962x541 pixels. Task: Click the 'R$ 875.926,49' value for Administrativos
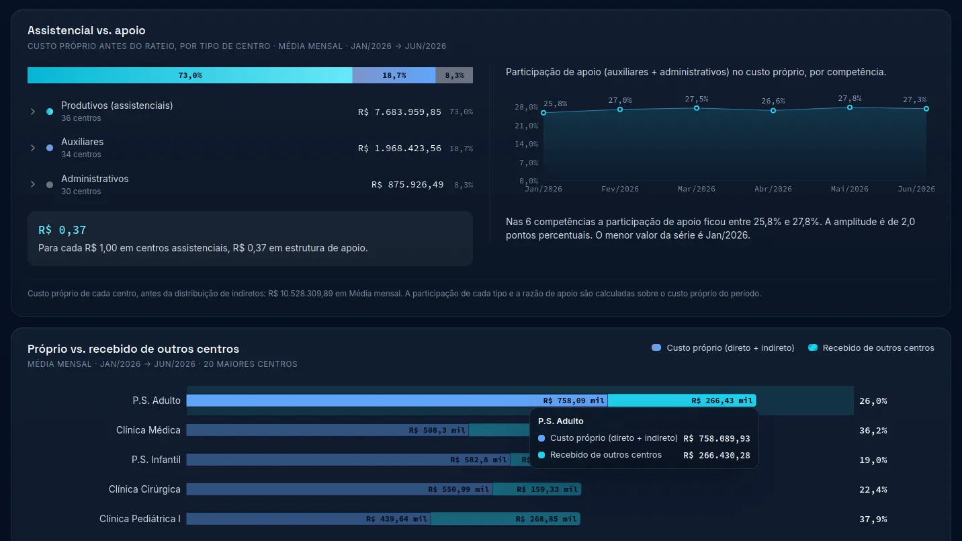tap(408, 185)
